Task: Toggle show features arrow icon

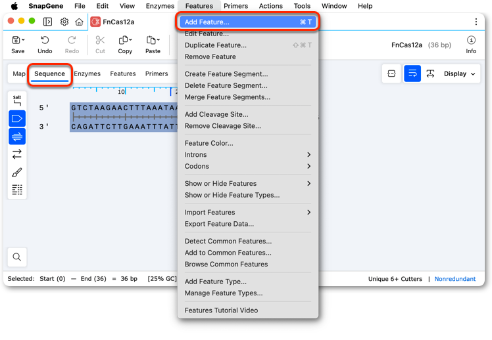Action: (x=17, y=119)
